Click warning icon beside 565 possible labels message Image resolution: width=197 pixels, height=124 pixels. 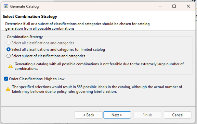8,89
